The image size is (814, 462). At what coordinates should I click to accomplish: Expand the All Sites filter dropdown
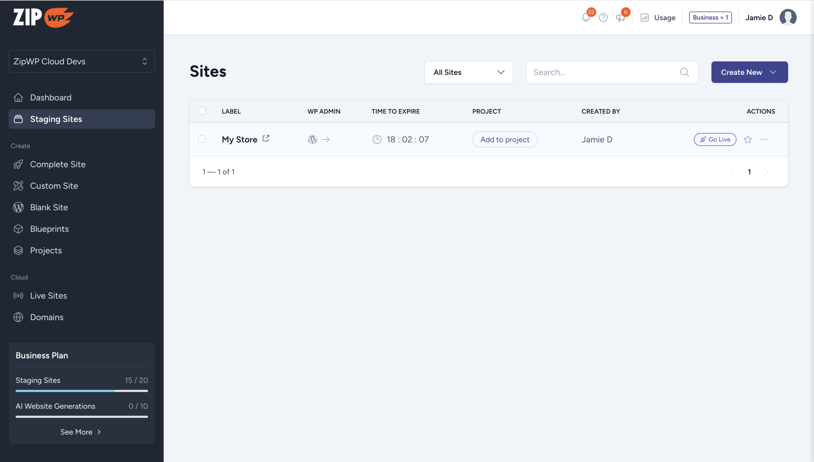(x=469, y=72)
